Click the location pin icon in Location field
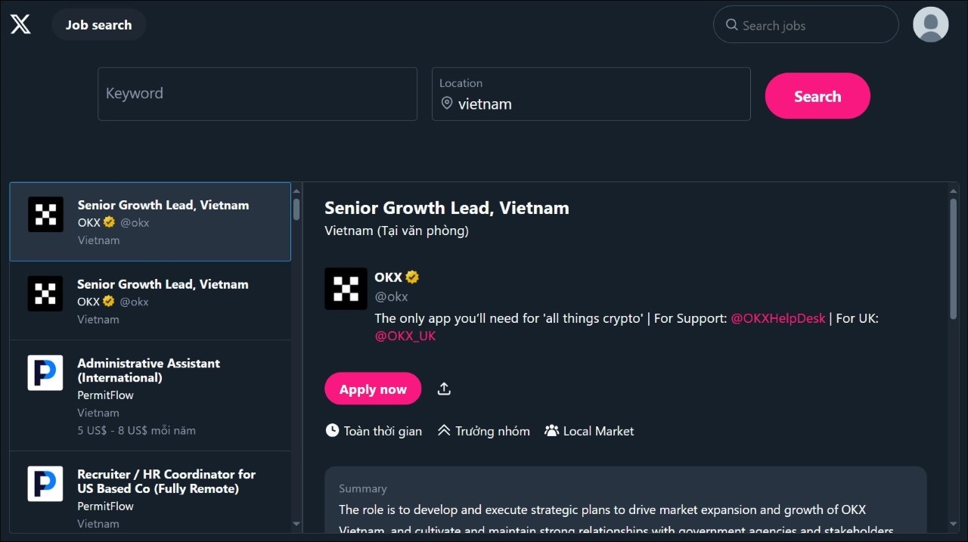The height and width of the screenshot is (542, 968). click(447, 104)
